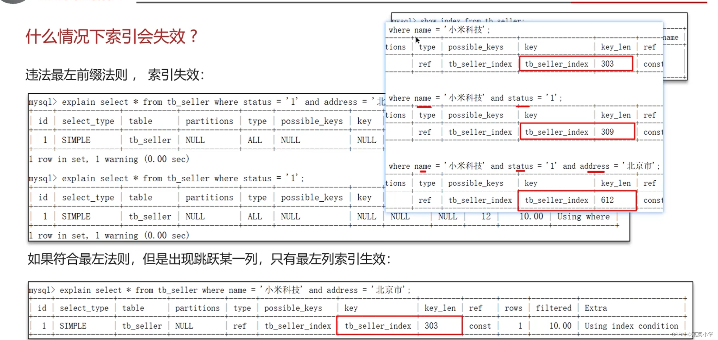Select the query line ending where status = '1';

click(166, 178)
